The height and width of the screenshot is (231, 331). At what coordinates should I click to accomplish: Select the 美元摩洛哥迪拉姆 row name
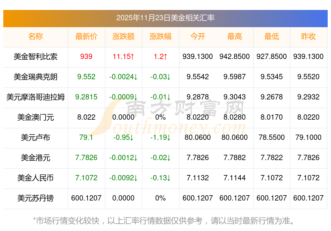click(x=35, y=97)
